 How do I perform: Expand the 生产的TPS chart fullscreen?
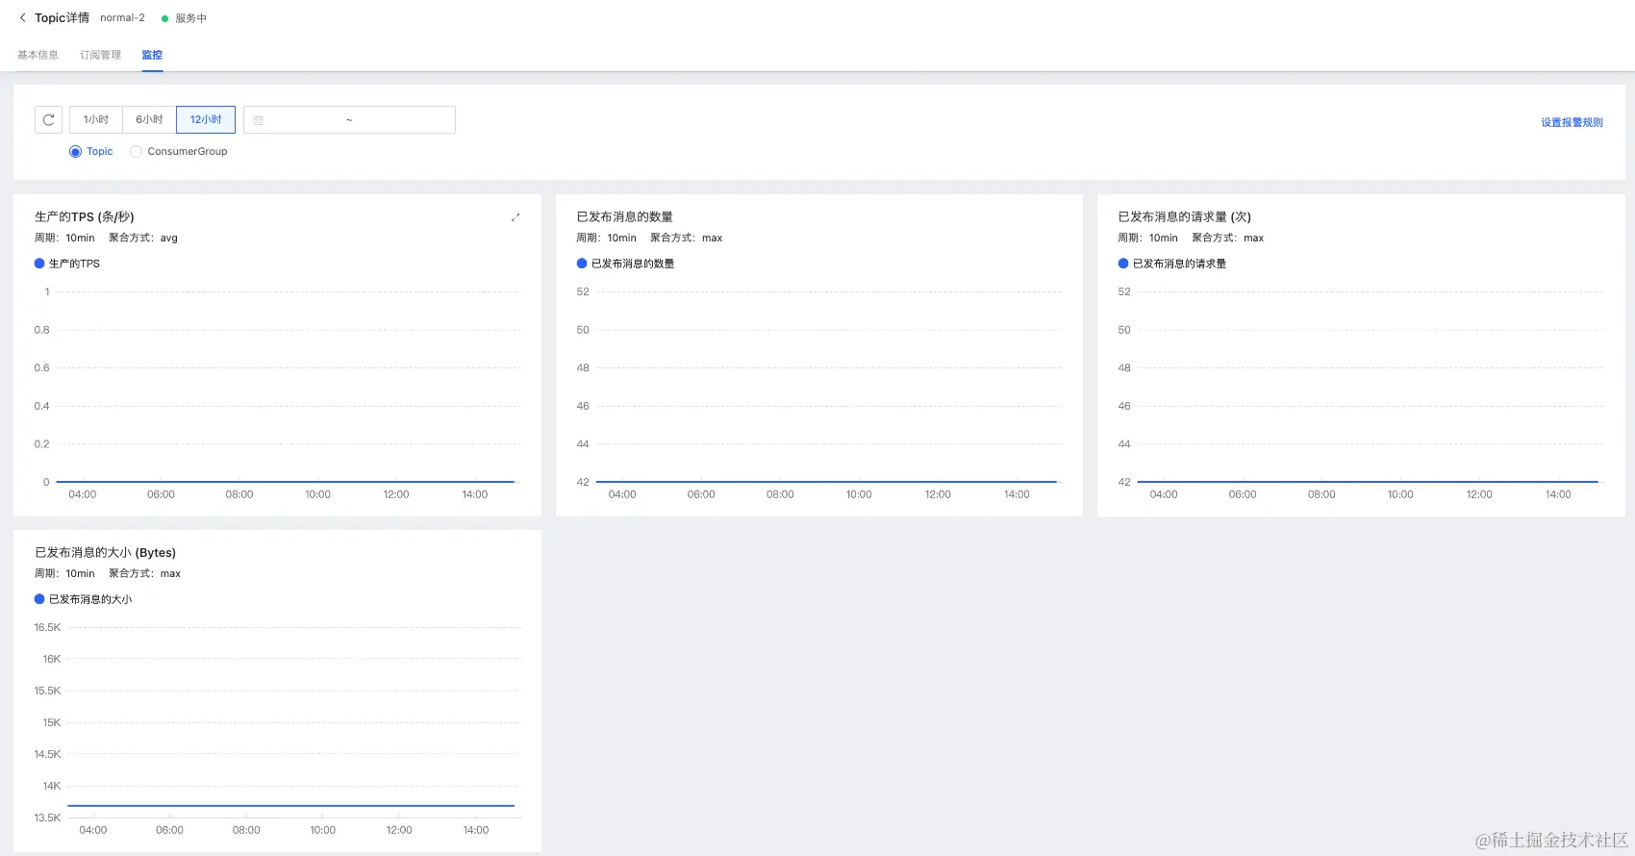tap(516, 217)
